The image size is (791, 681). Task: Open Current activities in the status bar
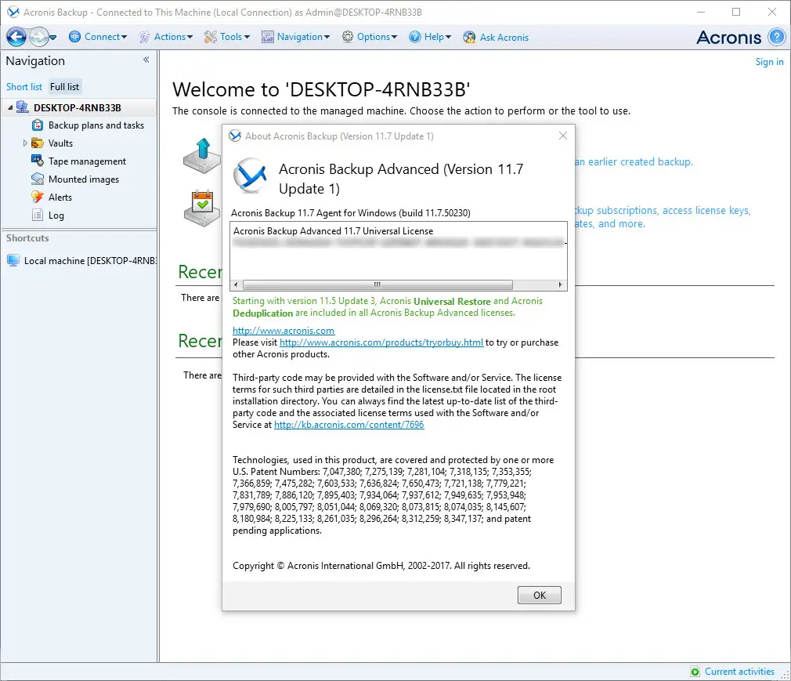click(x=739, y=672)
